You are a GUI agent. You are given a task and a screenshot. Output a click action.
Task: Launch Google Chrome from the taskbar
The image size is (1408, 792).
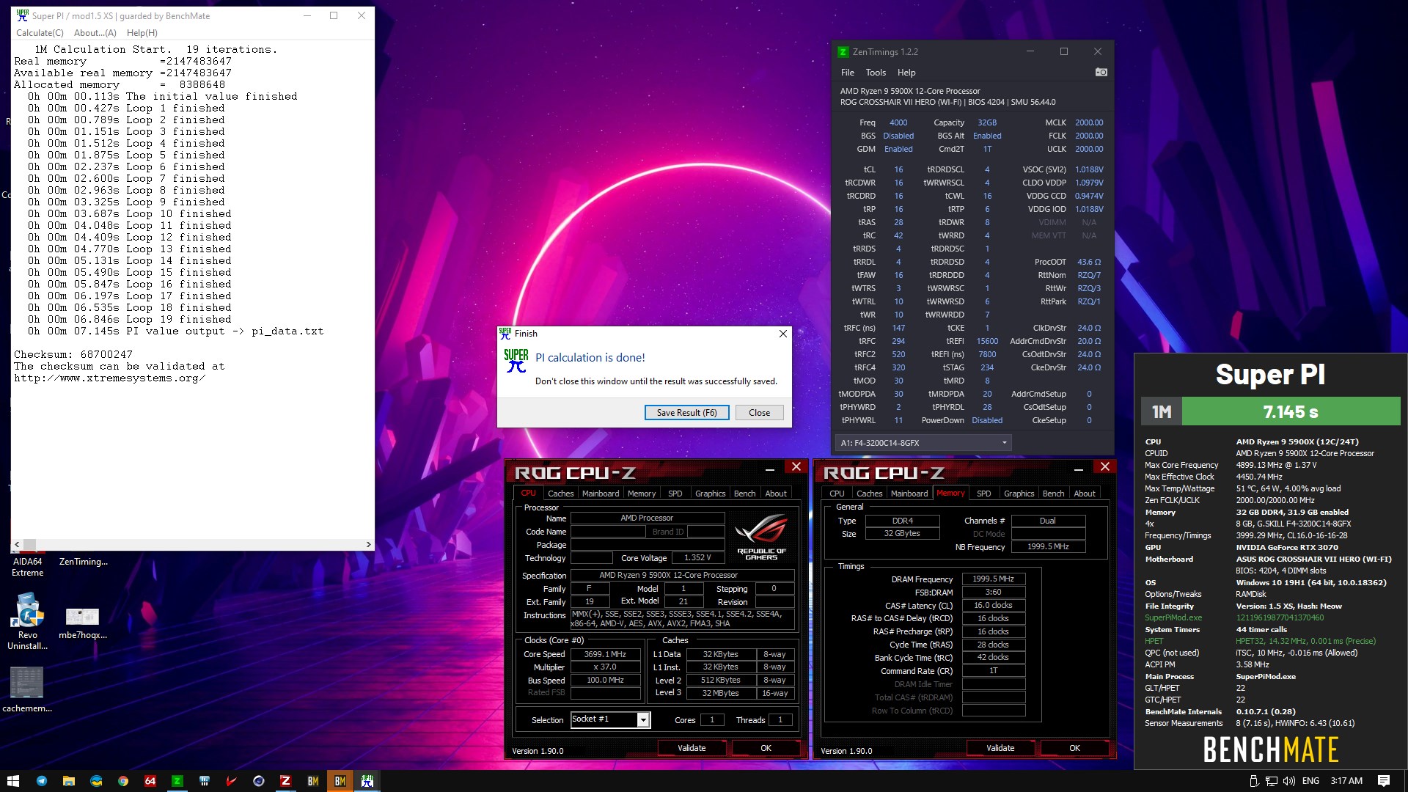coord(123,781)
